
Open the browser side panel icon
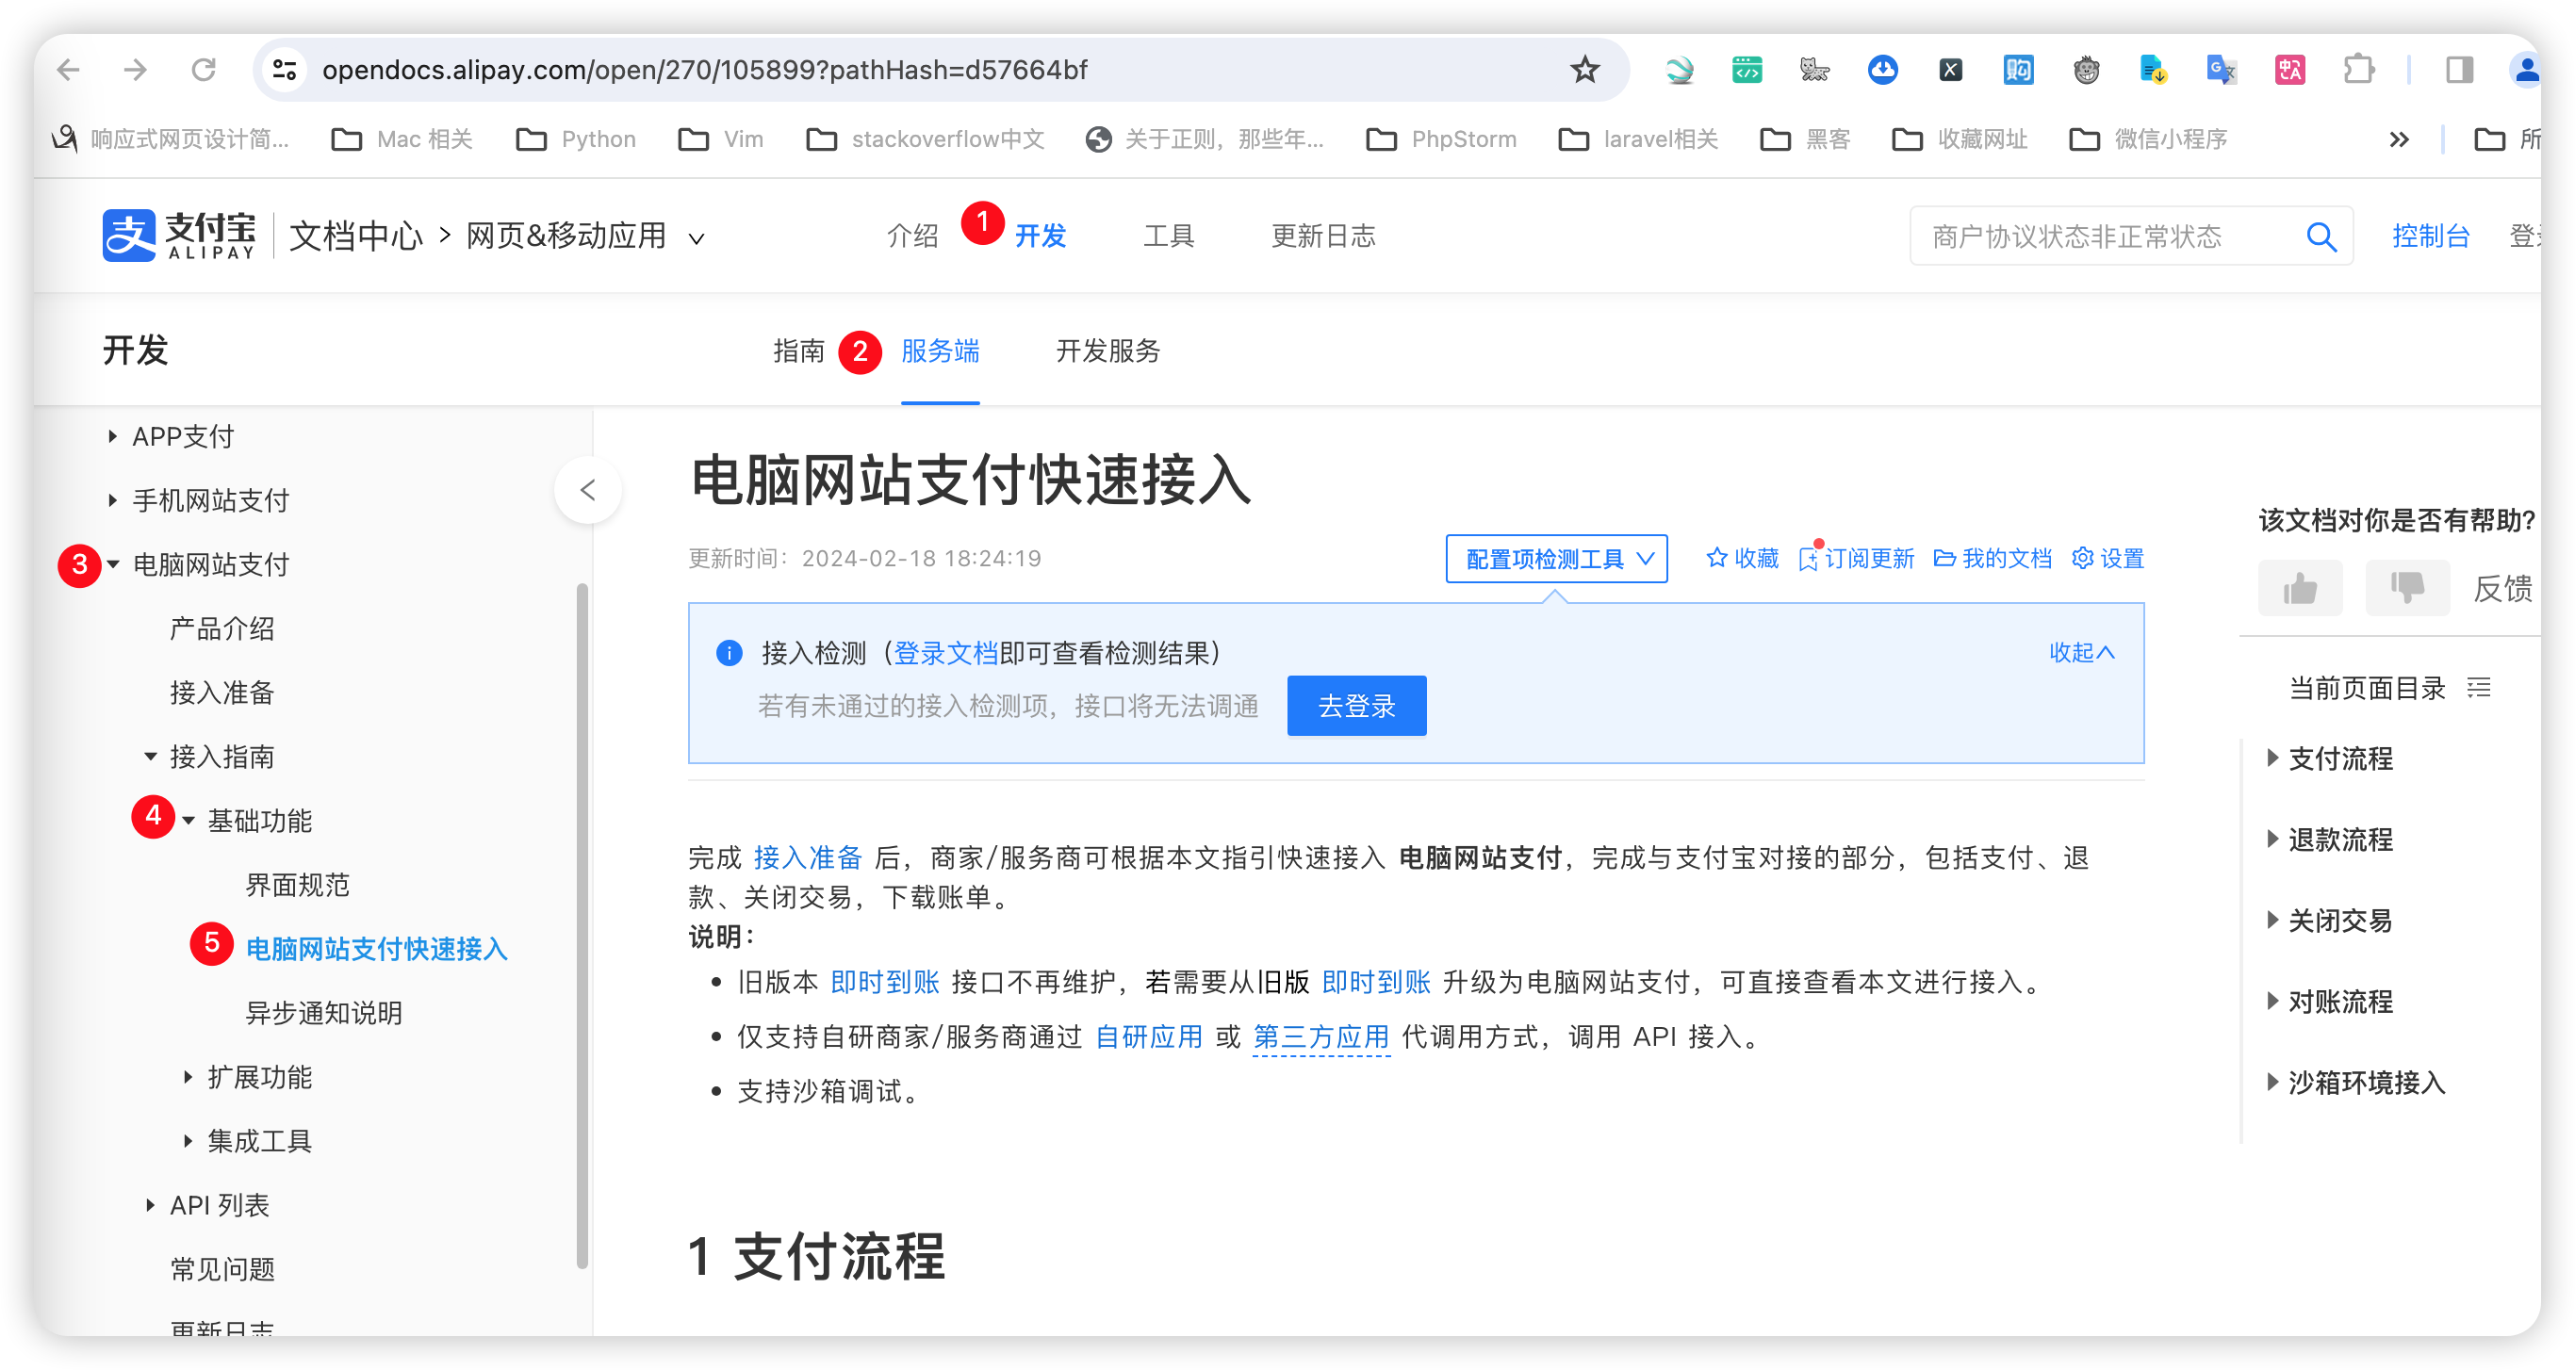pyautogui.click(x=2460, y=70)
